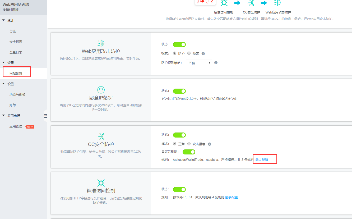The height and width of the screenshot is (219, 352).
Task: Click the 精准访问控制 card title
Action: 101,191
